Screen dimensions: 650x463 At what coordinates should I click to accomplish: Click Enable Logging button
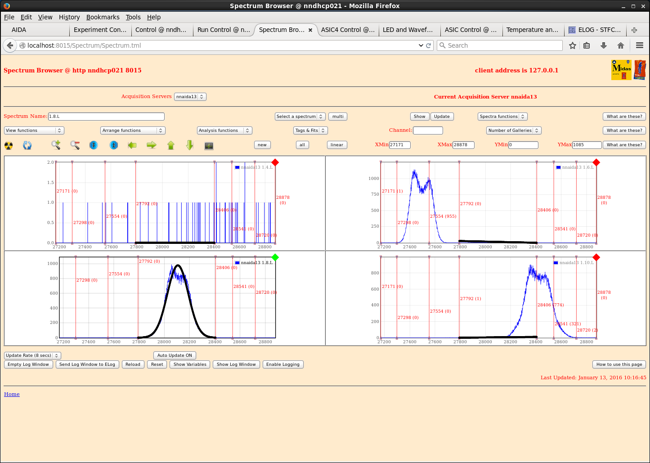(x=283, y=364)
